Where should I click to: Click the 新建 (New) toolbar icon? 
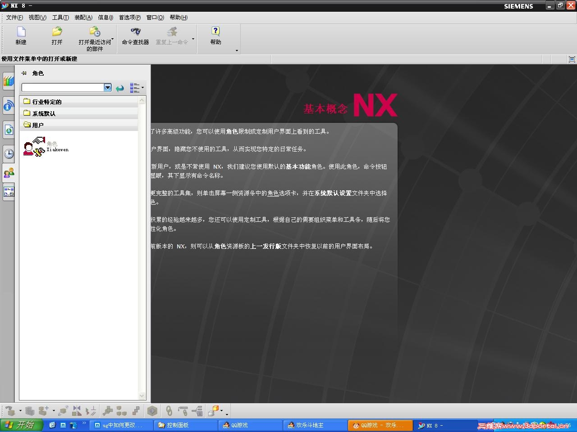[x=21, y=32]
